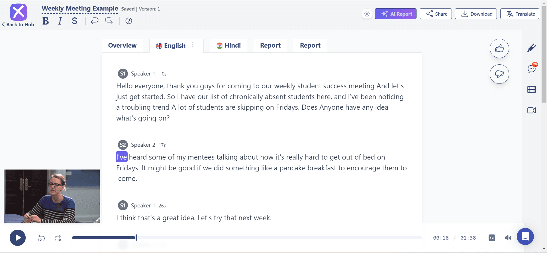Click the thumbs down feedback button
This screenshot has height=253, width=547.
tap(499, 74)
